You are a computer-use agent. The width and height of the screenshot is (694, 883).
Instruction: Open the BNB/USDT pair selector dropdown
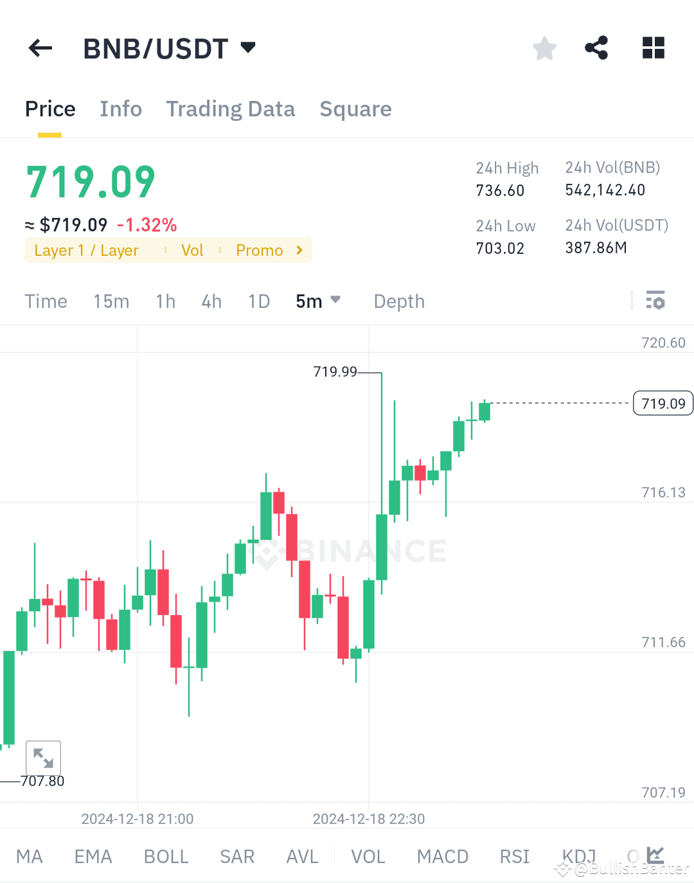(247, 47)
